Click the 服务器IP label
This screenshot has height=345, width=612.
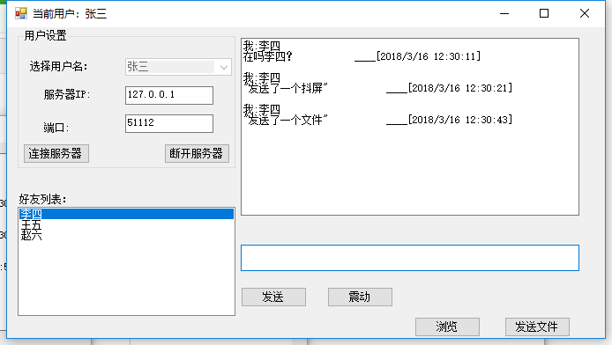pyautogui.click(x=67, y=95)
